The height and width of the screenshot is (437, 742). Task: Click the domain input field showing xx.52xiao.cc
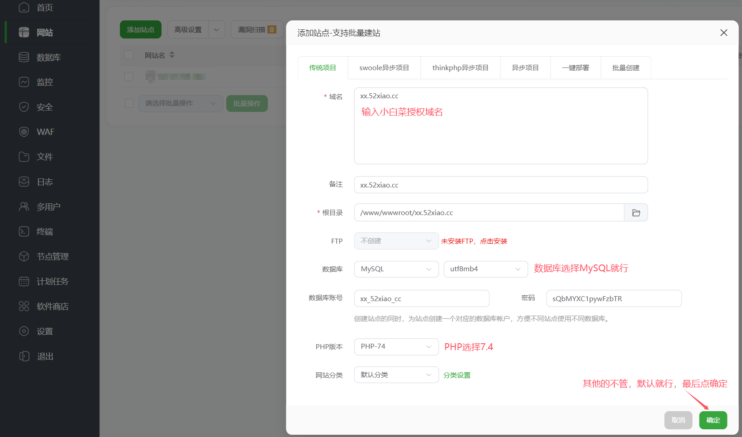click(501, 126)
